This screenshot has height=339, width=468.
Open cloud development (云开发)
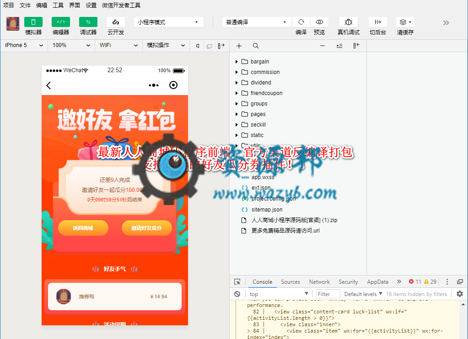[115, 22]
